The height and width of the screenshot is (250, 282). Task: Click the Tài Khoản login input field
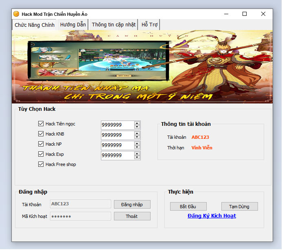[x=81, y=204]
